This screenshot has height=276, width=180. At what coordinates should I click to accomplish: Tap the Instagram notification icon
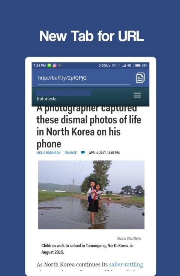click(54, 65)
